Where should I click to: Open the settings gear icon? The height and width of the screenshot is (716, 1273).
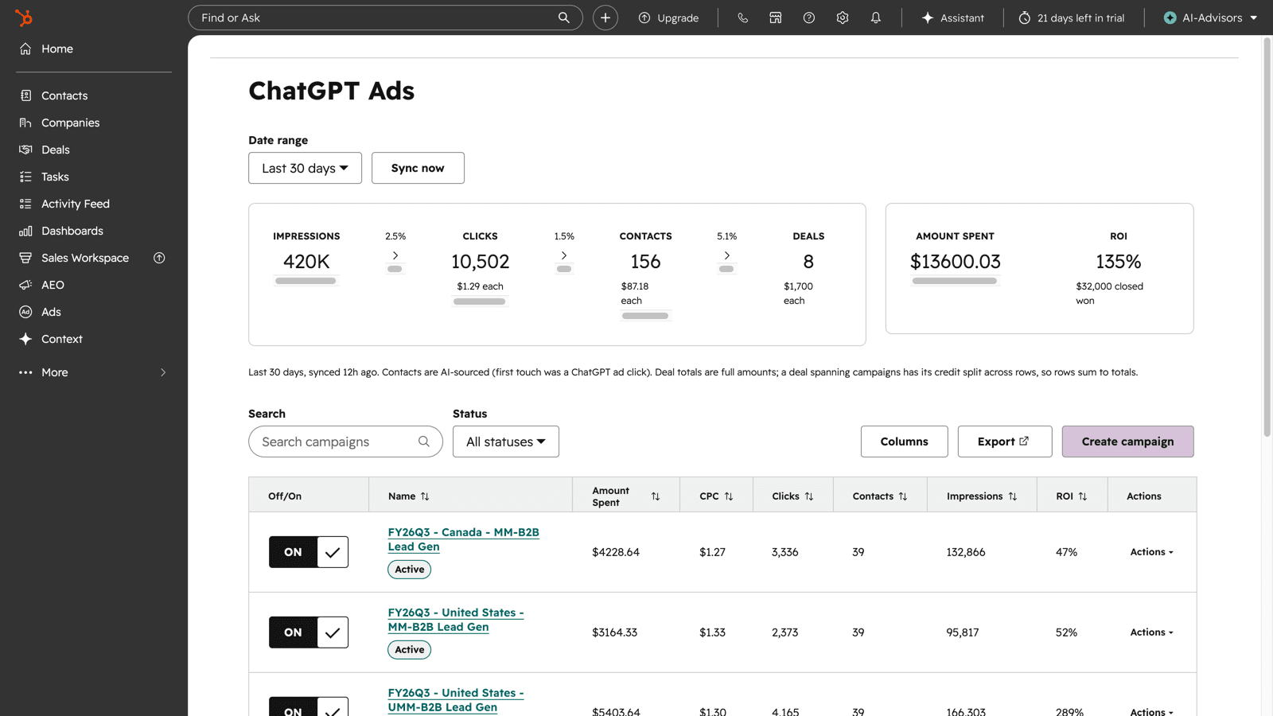pos(843,18)
